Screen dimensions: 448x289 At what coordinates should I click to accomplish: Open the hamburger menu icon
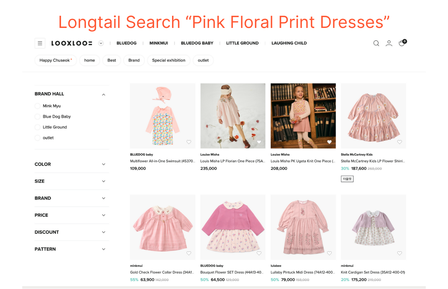(40, 43)
